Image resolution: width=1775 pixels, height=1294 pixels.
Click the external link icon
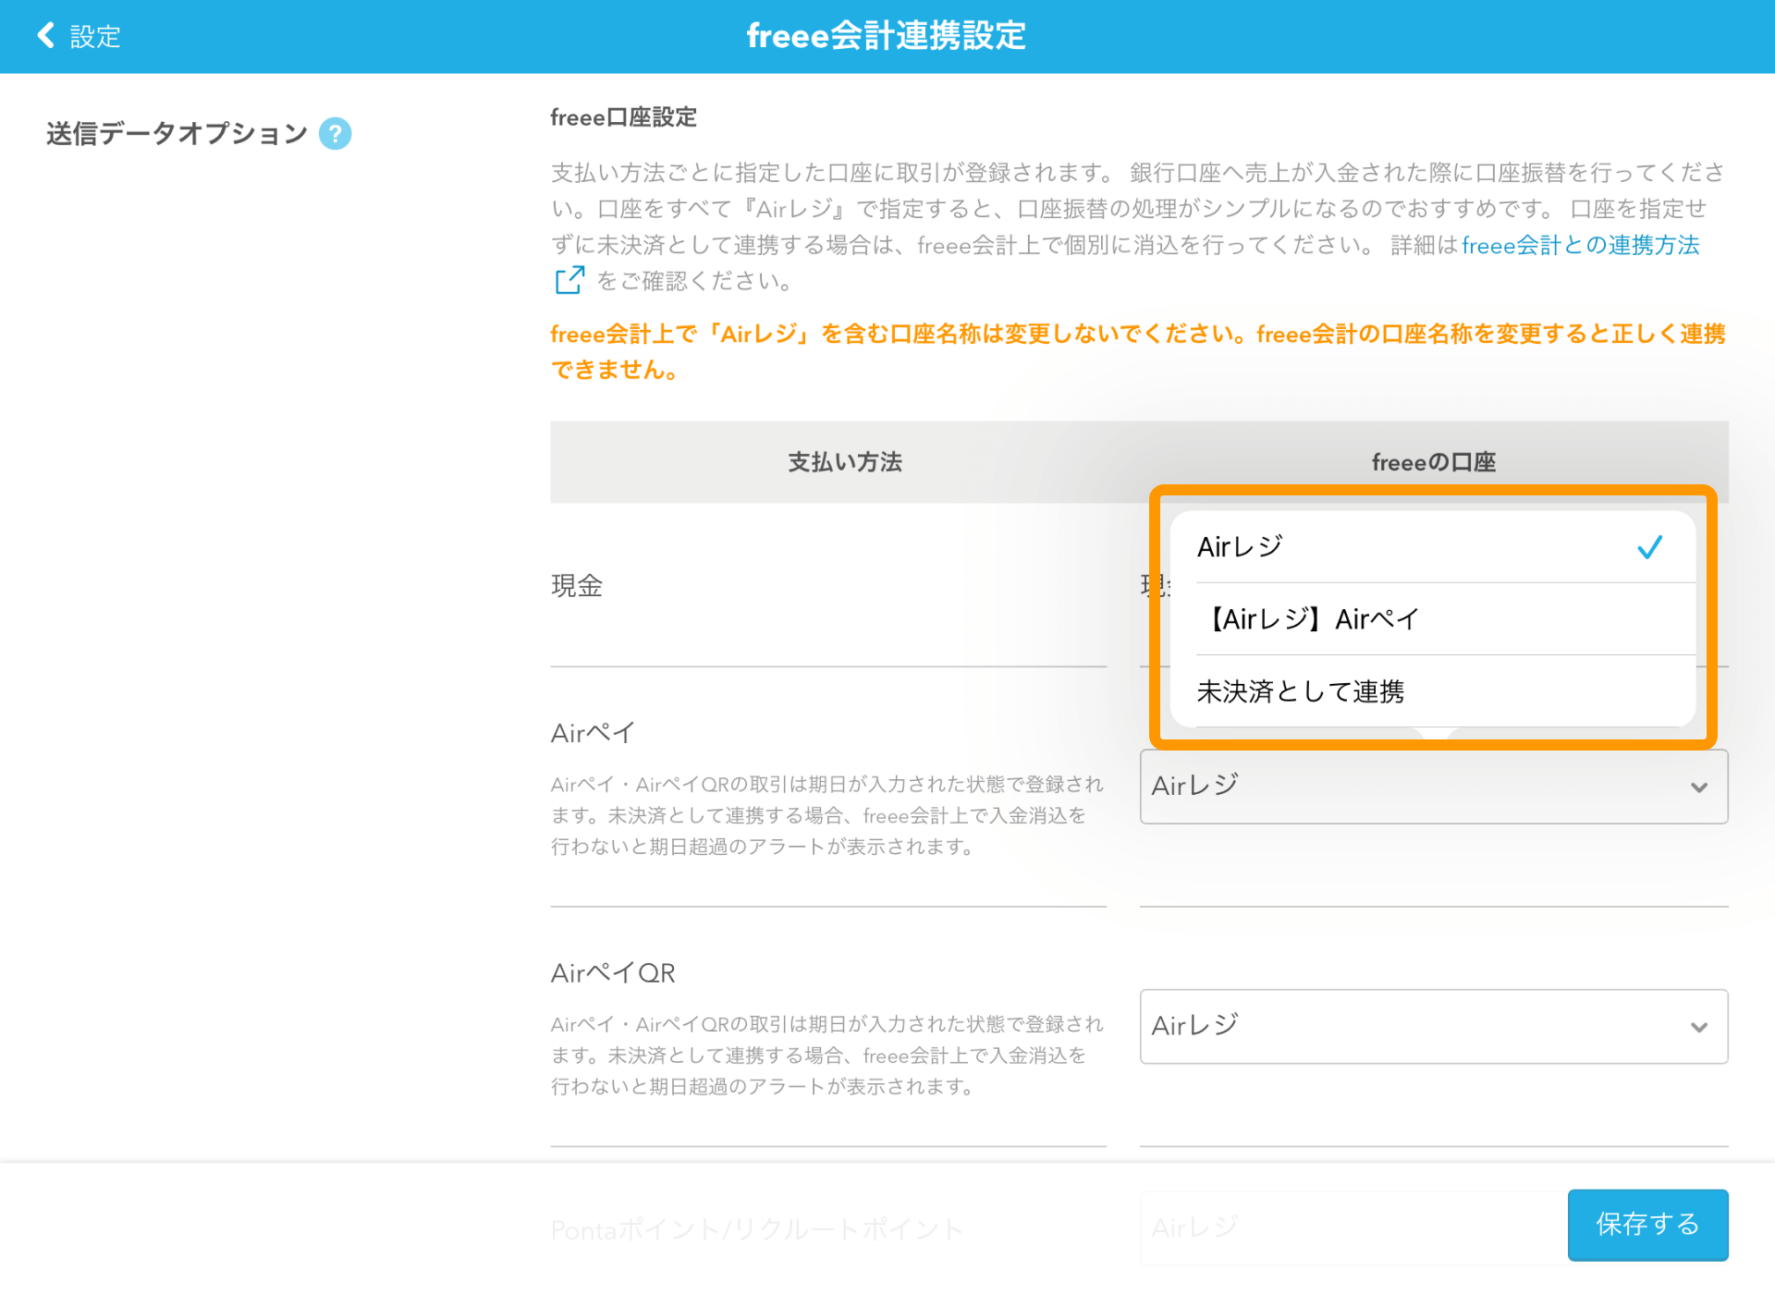tap(569, 280)
